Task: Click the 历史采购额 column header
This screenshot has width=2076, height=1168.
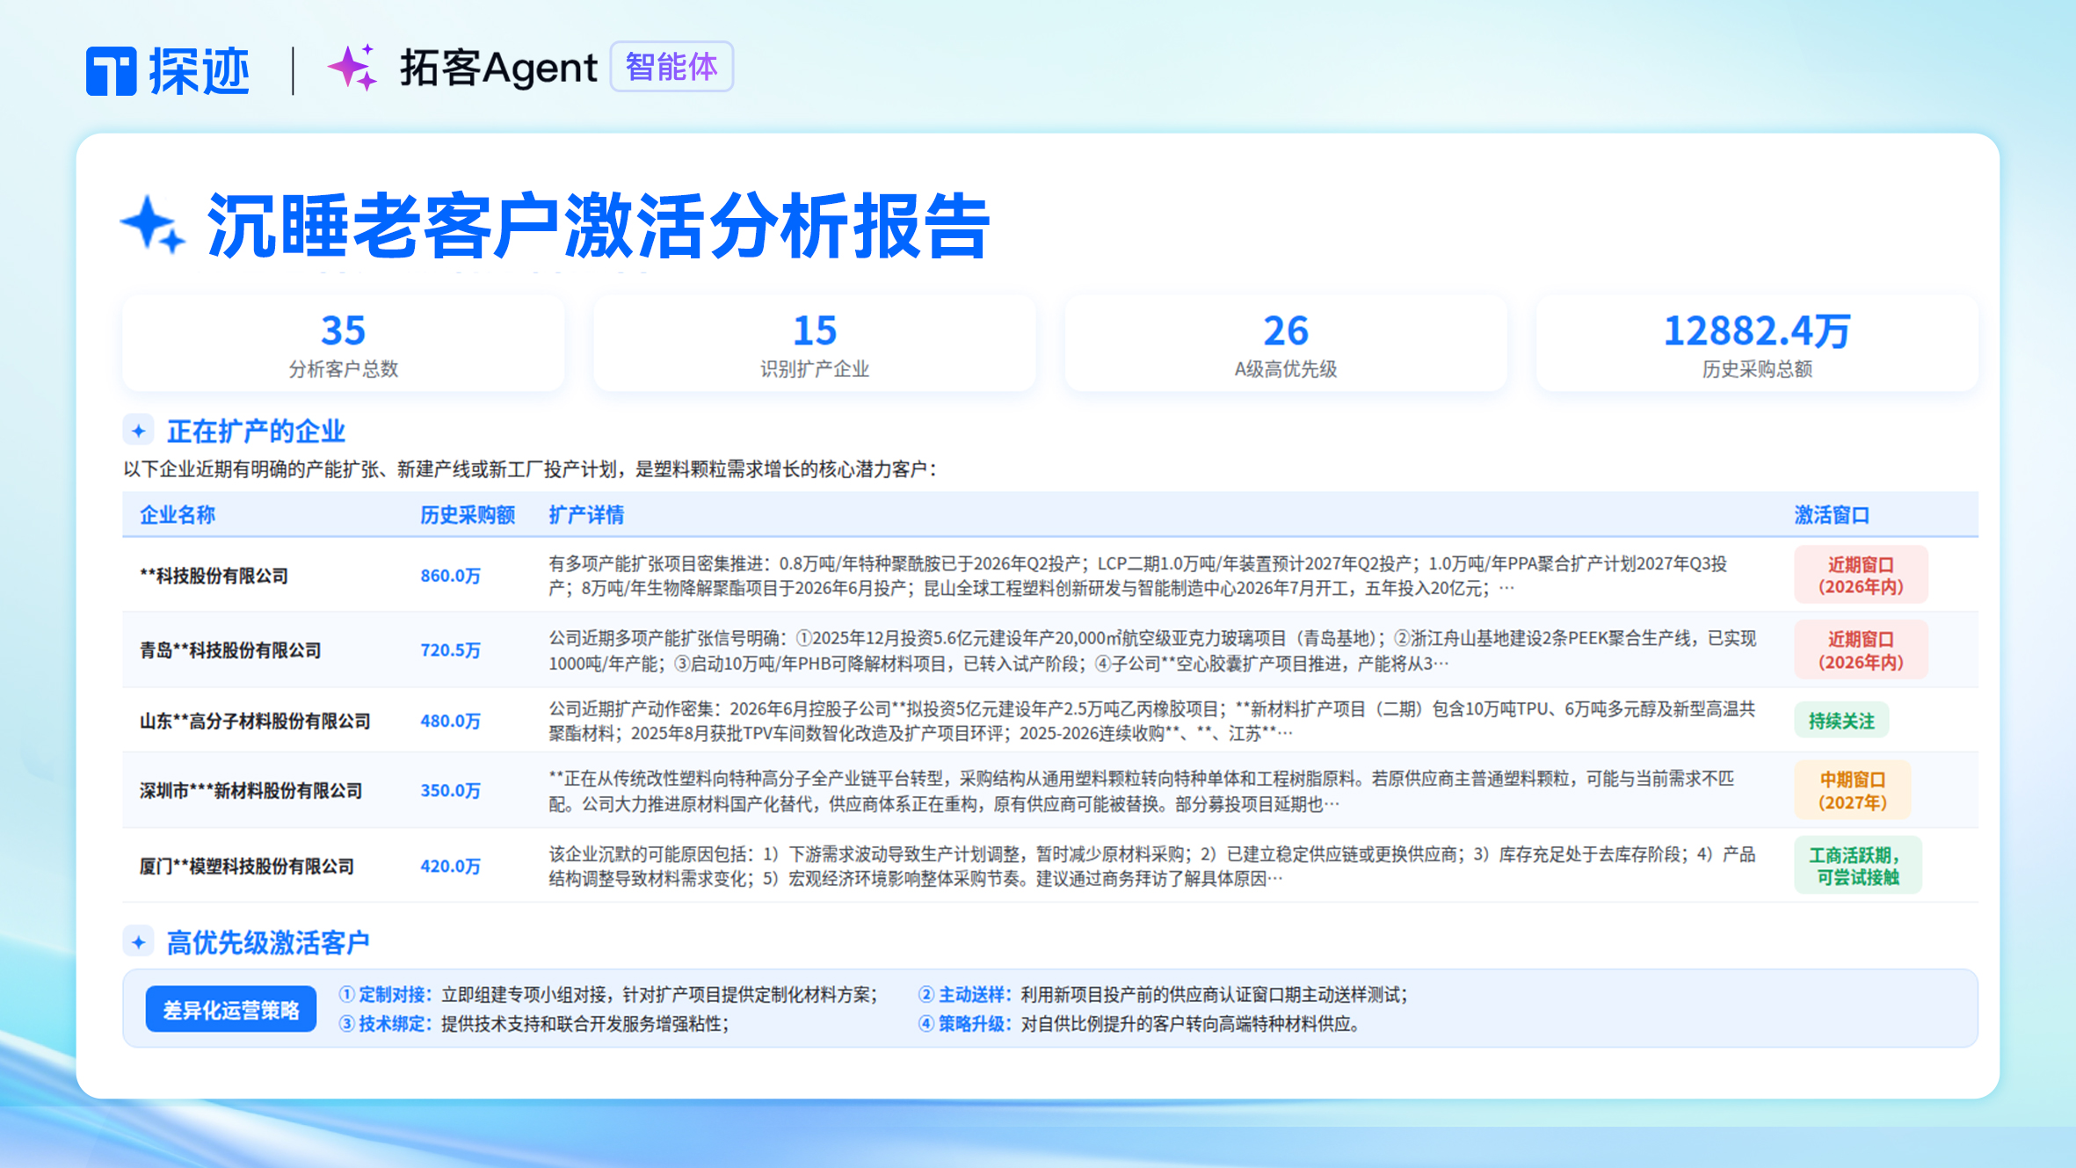Action: pyautogui.click(x=468, y=515)
